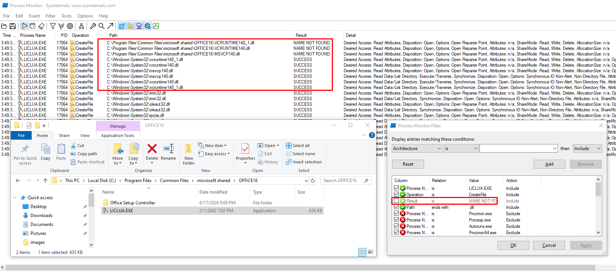The width and height of the screenshot is (616, 271).
Task: Click the Jump To arrow icon
Action: click(110, 26)
